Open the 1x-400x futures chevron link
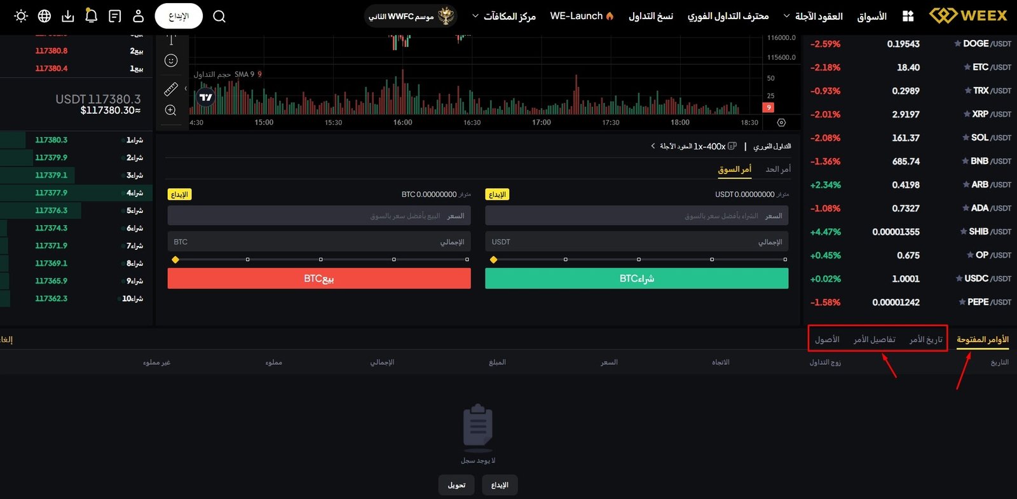Image resolution: width=1017 pixels, height=499 pixels. pos(653,146)
